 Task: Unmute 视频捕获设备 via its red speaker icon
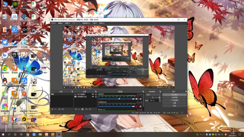pos(137,106)
